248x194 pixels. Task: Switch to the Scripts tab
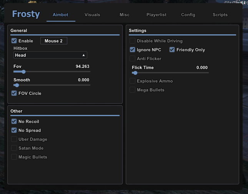coord(220,15)
